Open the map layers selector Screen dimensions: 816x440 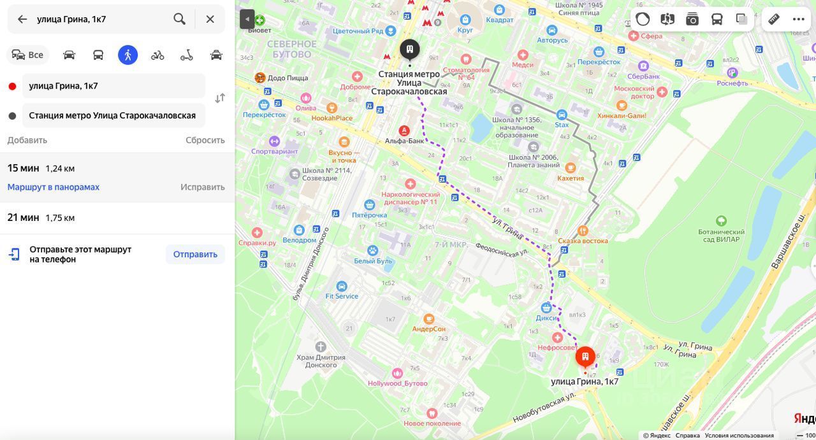tap(741, 19)
